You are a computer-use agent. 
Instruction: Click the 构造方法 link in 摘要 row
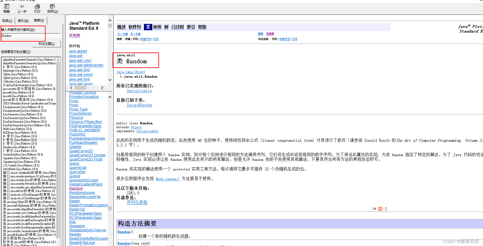tap(146, 39)
